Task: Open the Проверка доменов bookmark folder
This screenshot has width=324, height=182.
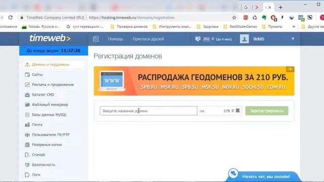Action: pos(129,27)
